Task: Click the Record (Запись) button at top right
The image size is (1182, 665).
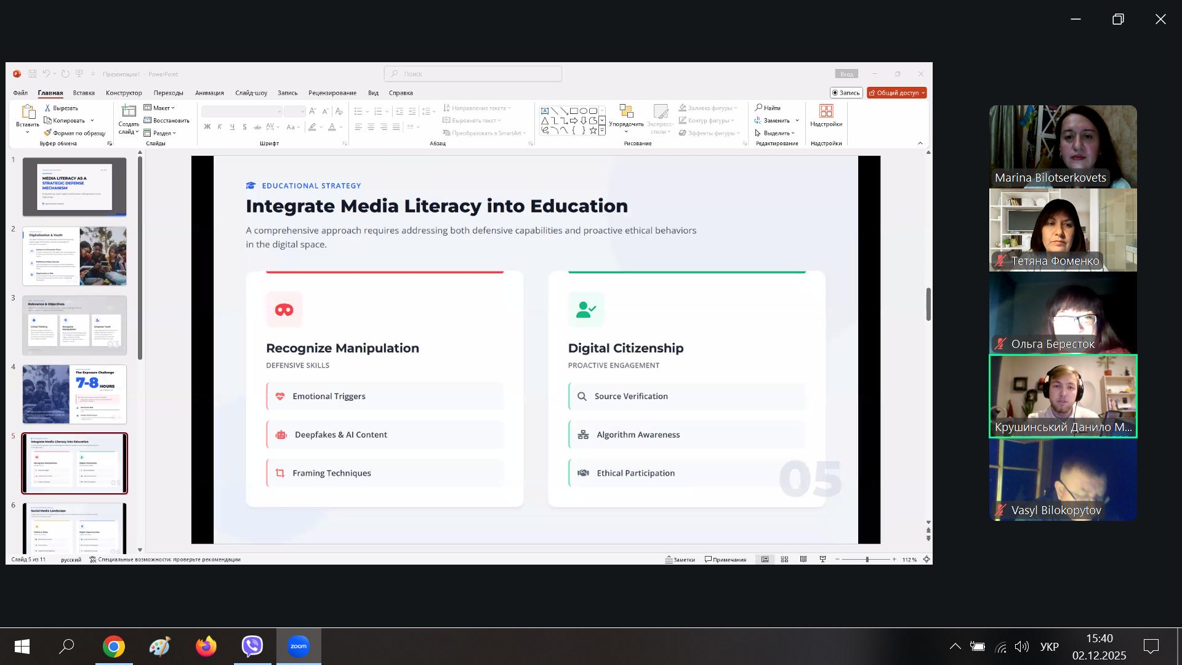Action: 846,93
